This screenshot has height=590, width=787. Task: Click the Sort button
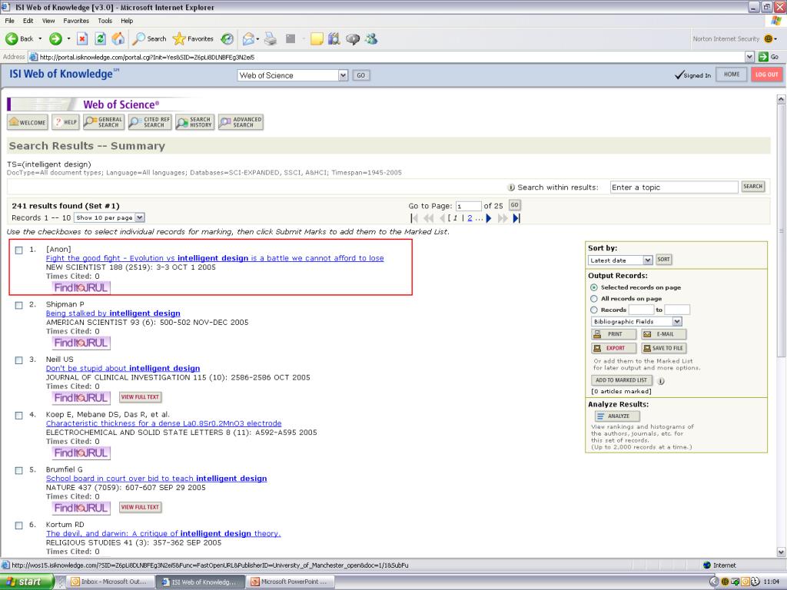(x=663, y=260)
